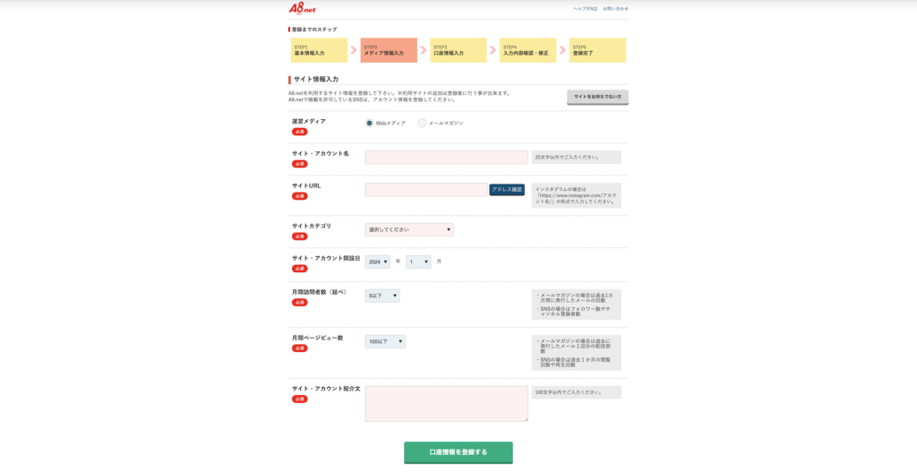Select the Webメディア radio button
Viewport: 917px width, 472px height.
(370, 123)
